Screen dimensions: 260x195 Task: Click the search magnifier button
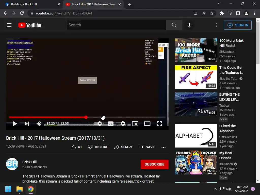(174, 25)
